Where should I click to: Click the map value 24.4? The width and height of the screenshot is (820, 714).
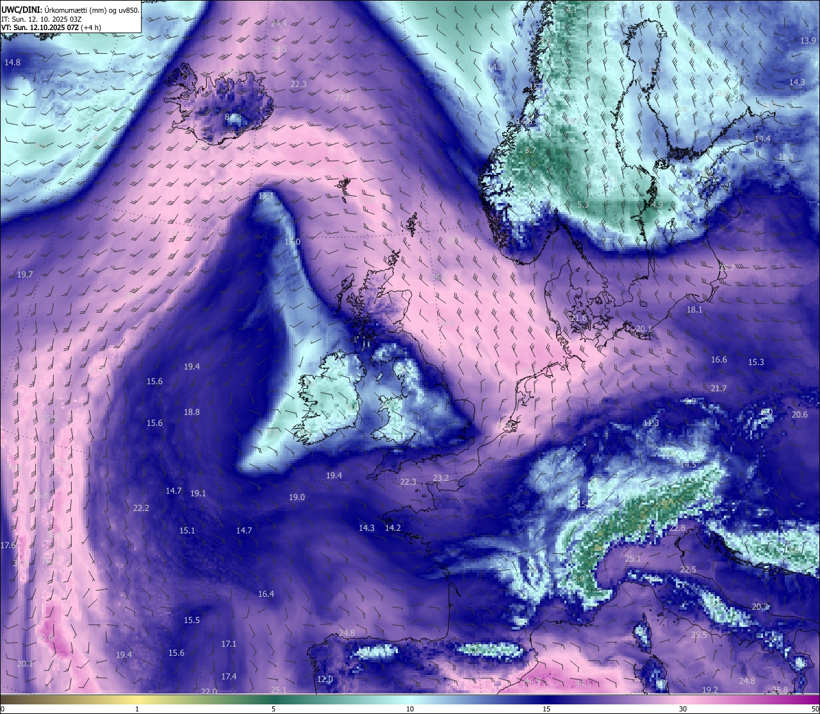click(x=279, y=24)
